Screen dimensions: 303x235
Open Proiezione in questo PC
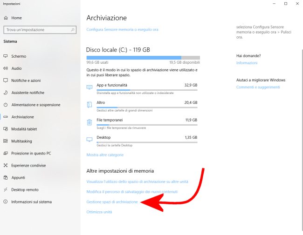point(31,153)
